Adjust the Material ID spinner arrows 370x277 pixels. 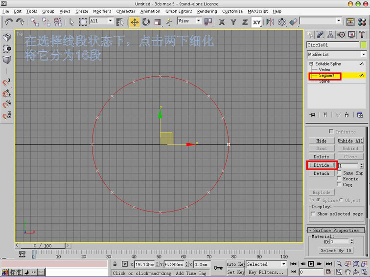tap(352, 242)
